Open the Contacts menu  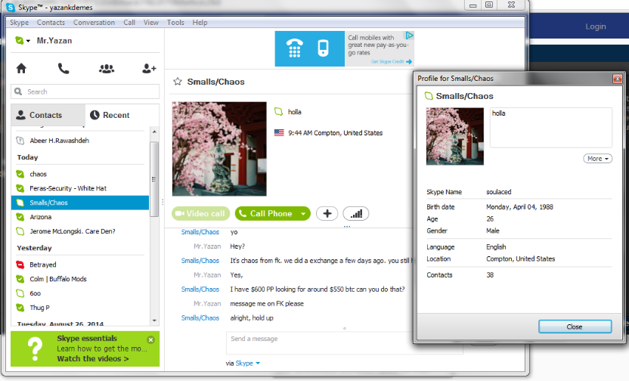click(51, 23)
